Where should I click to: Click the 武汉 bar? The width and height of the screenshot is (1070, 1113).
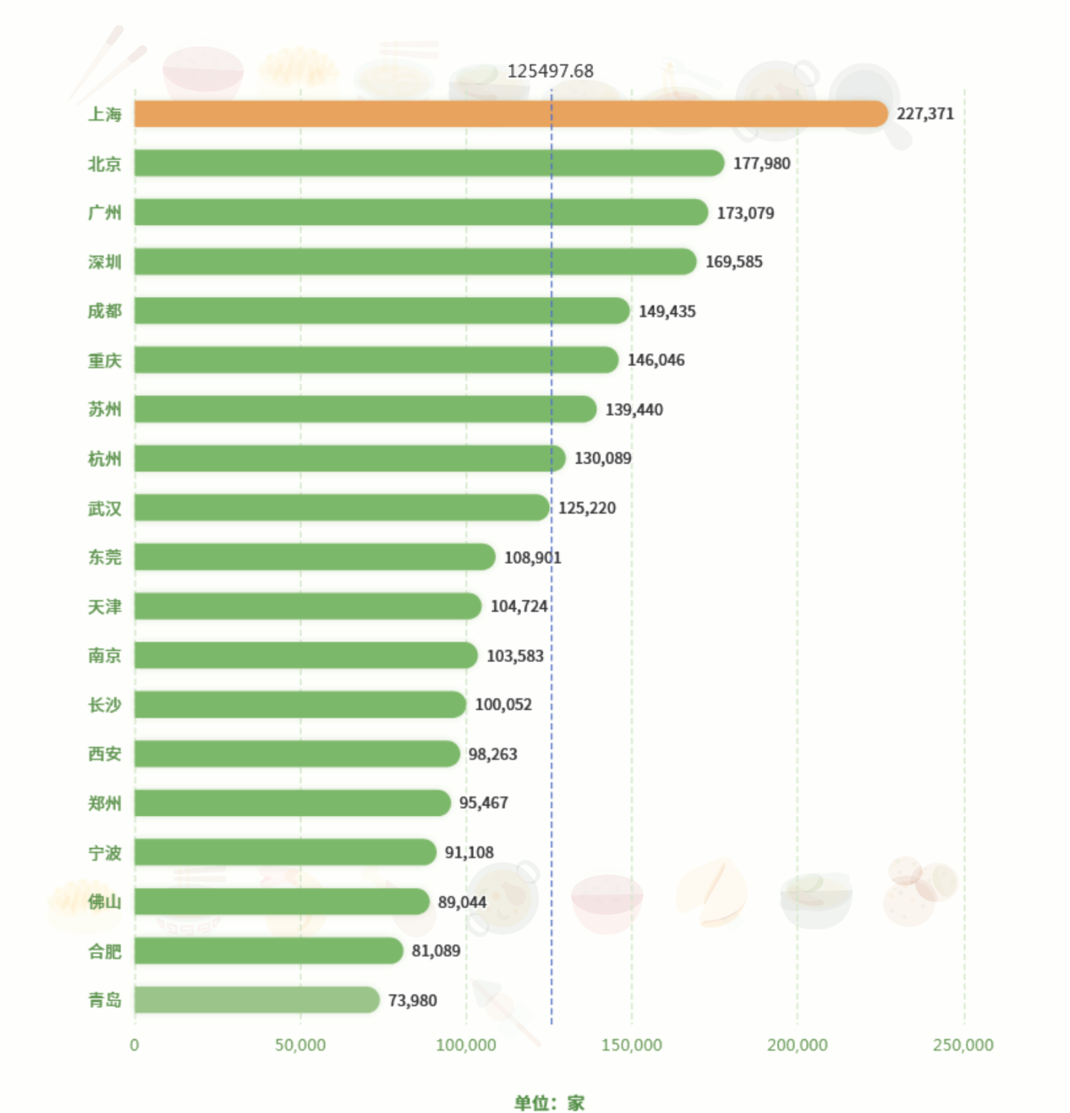pyautogui.click(x=342, y=508)
